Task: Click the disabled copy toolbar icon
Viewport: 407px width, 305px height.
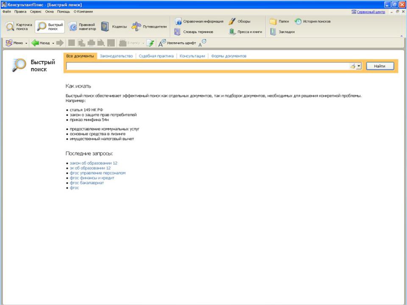Action: pos(81,43)
